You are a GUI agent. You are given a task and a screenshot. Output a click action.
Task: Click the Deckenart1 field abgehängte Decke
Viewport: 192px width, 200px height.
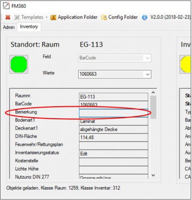click(113, 129)
